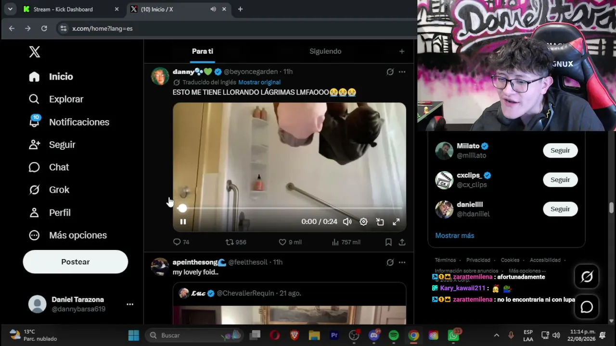Repost danny's post (956 reposts)
This screenshot has height=346, width=616.
point(236,242)
